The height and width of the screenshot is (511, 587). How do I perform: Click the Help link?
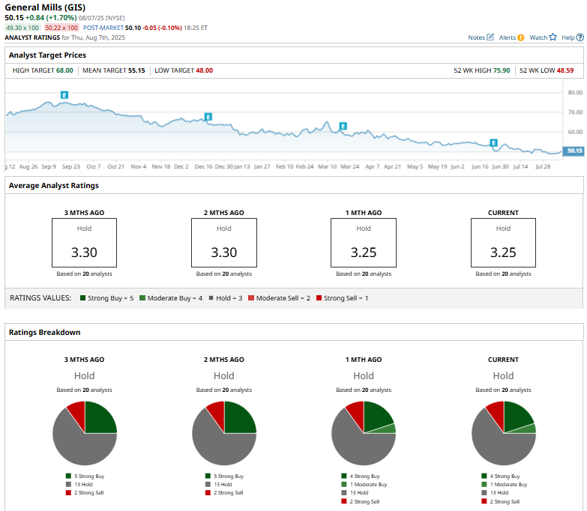click(x=568, y=37)
